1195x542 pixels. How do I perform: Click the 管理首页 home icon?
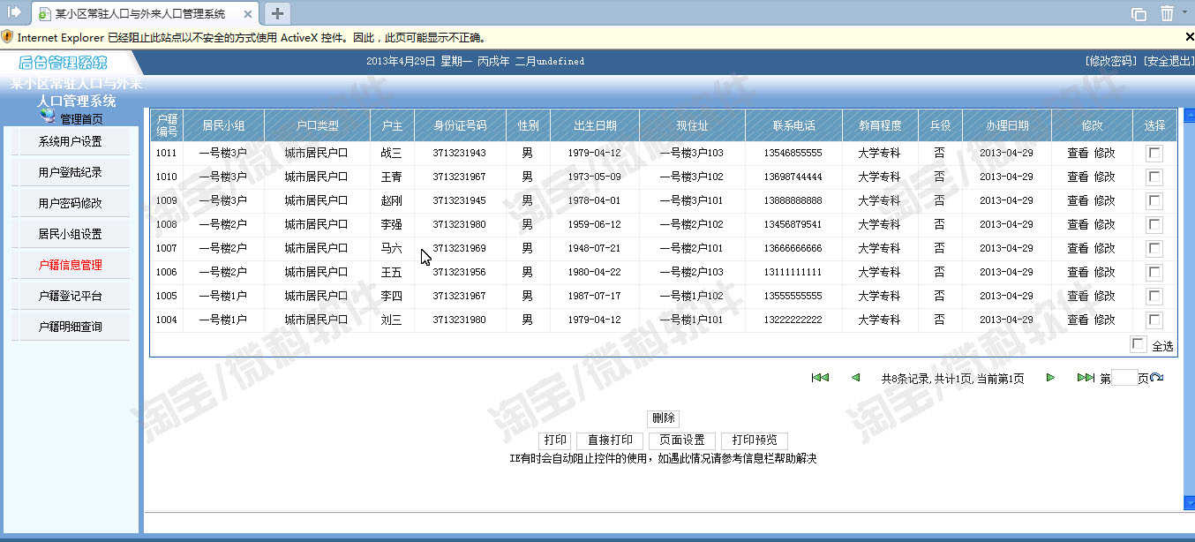click(49, 116)
